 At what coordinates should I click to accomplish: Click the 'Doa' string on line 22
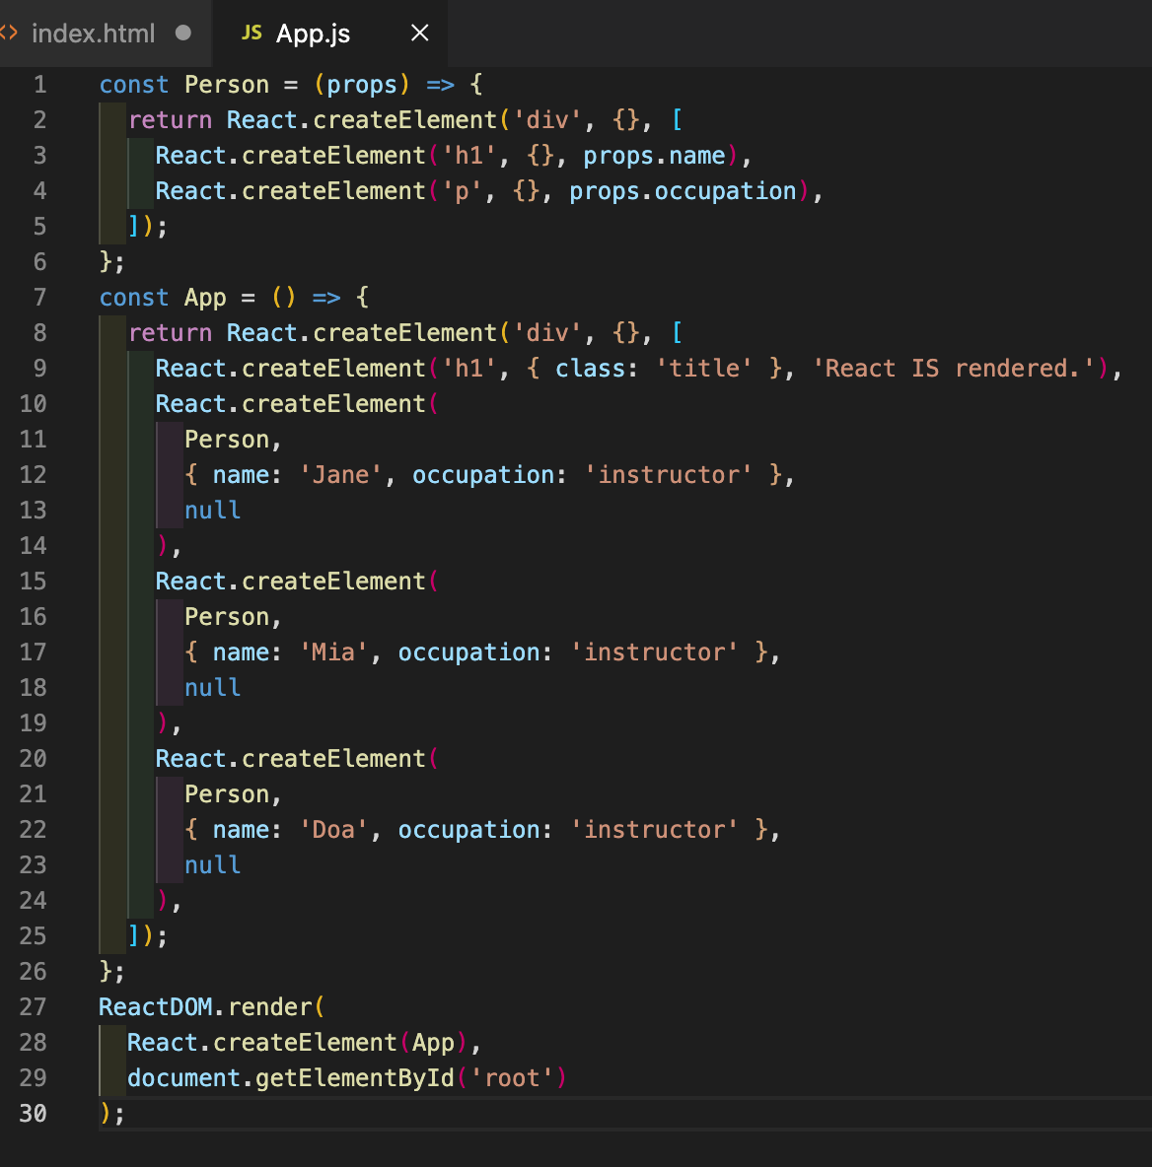pyautogui.click(x=333, y=830)
